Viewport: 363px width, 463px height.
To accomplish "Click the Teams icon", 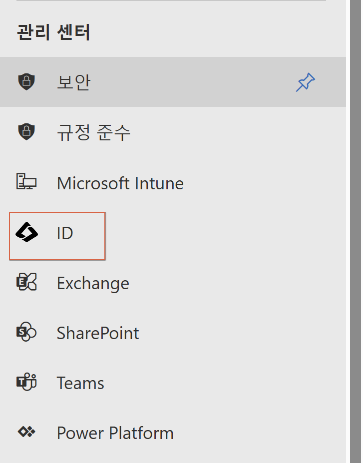I will 26,382.
